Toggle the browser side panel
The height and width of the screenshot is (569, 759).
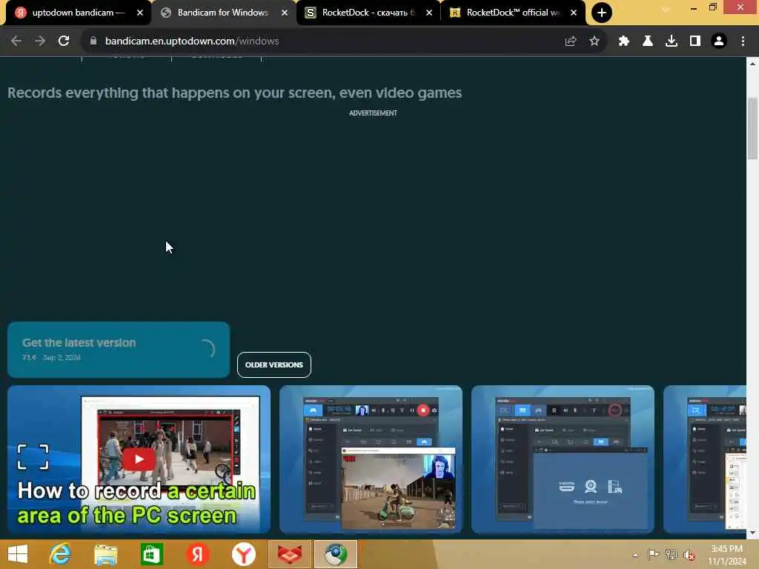(695, 41)
